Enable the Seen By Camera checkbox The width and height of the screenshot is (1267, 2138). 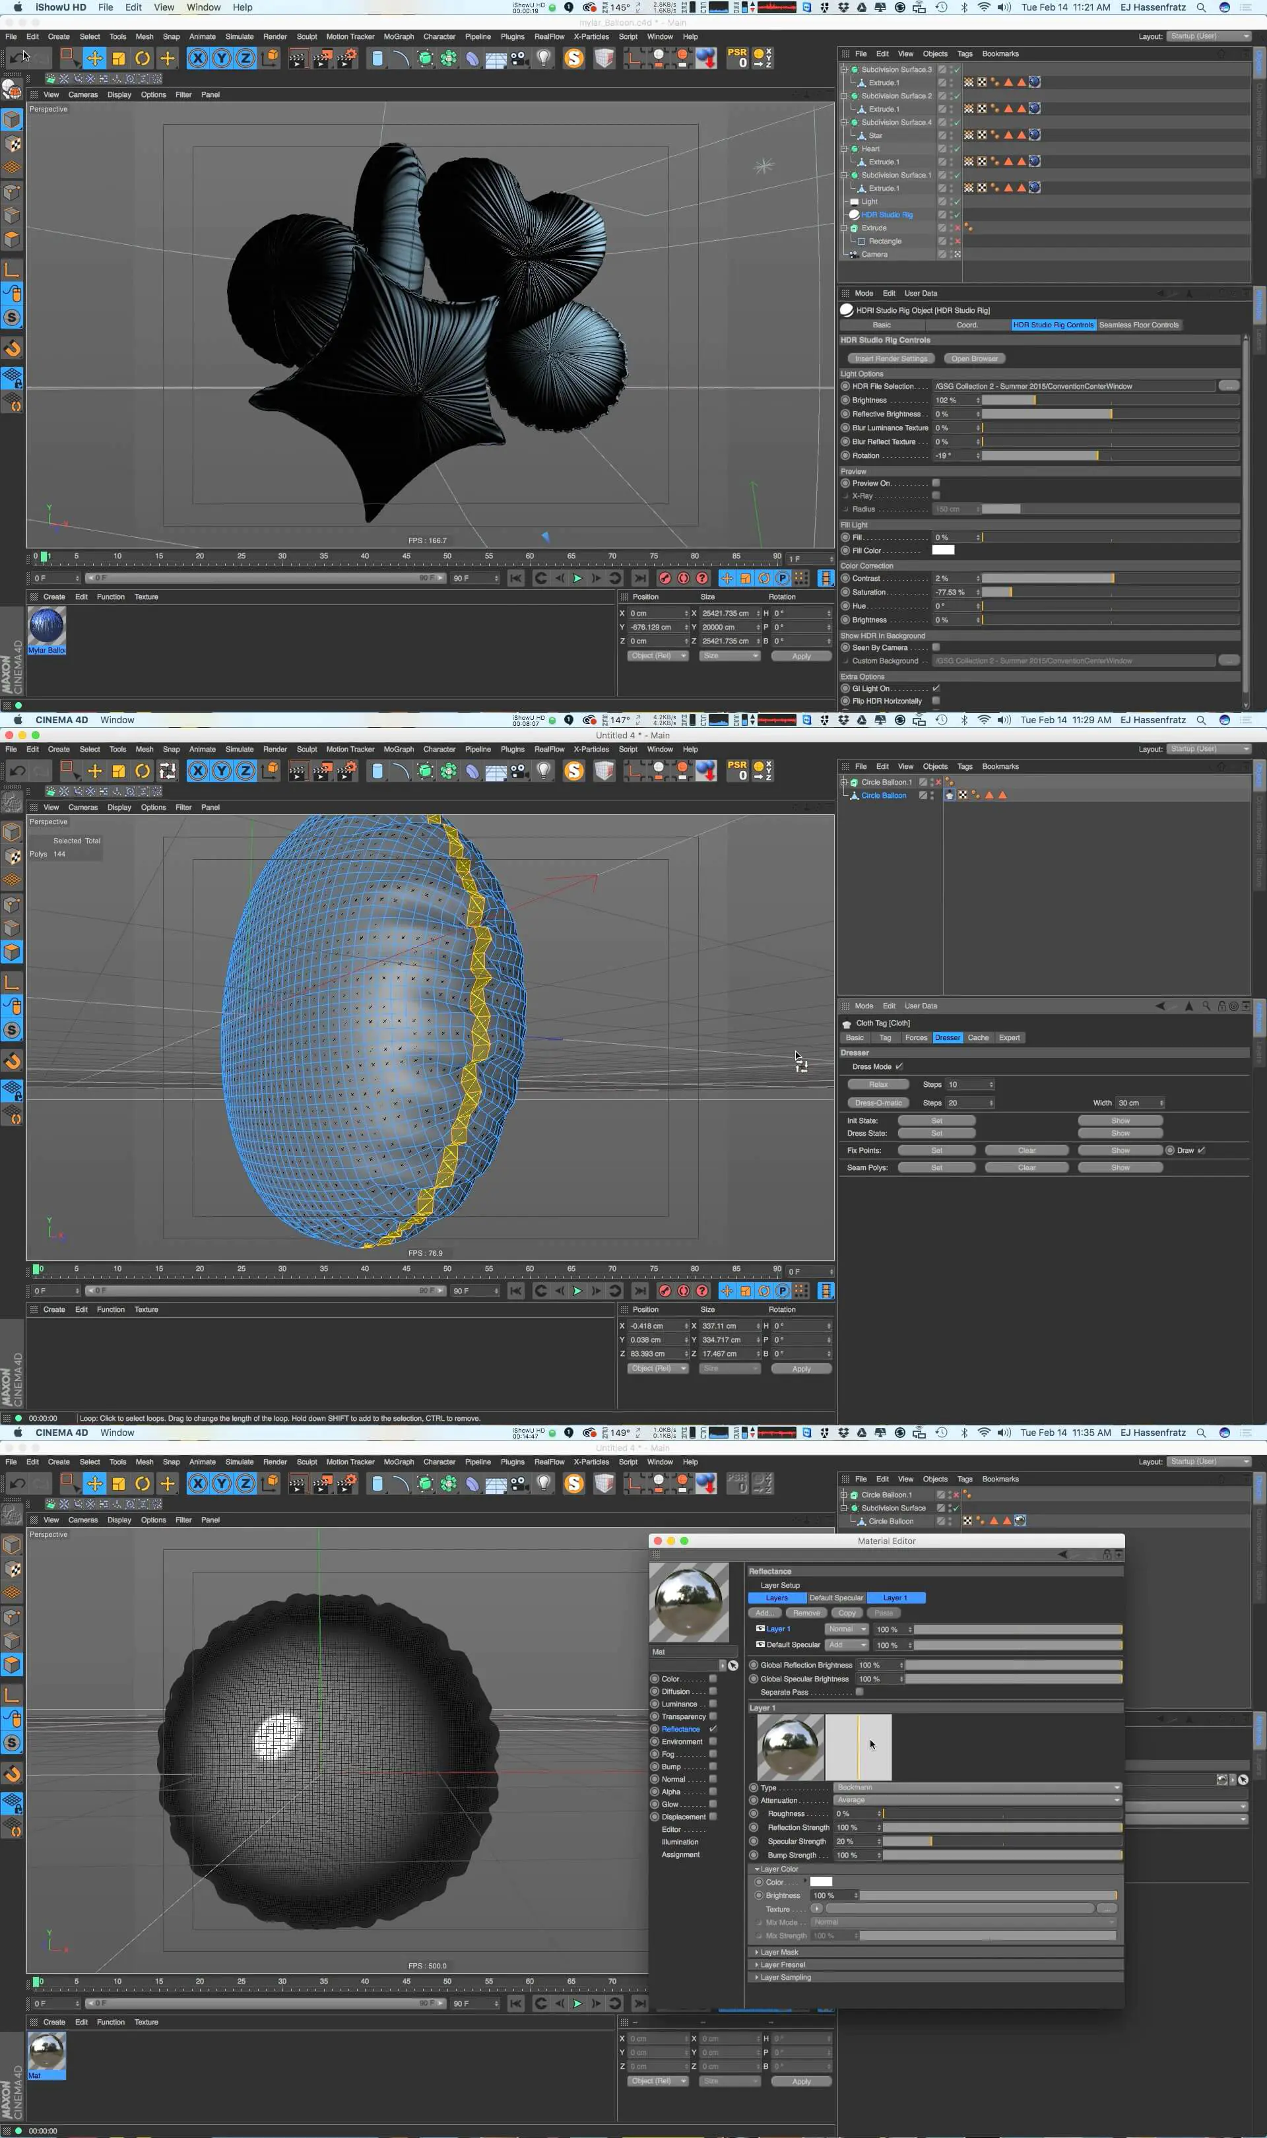tap(936, 647)
